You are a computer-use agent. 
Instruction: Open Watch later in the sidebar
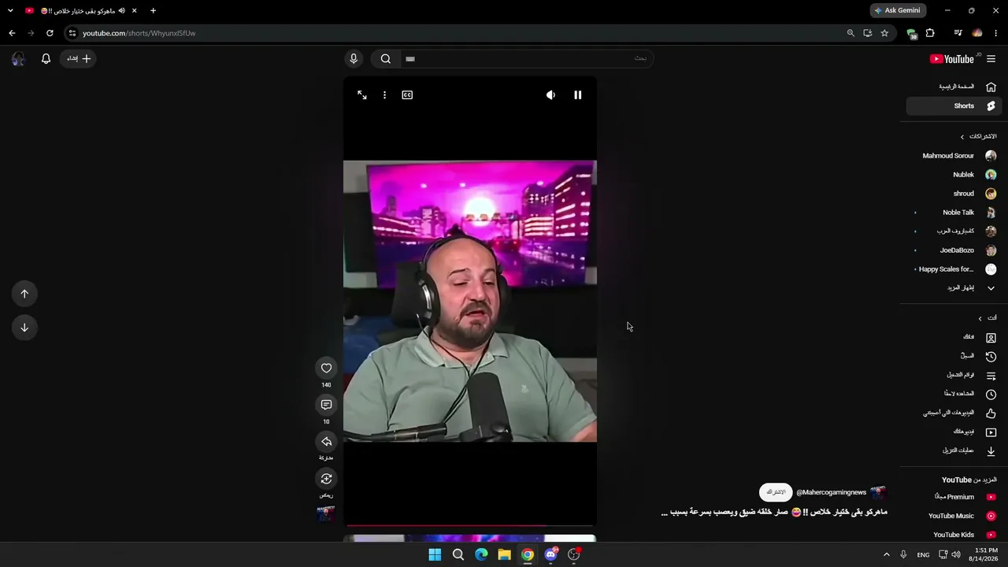953,394
